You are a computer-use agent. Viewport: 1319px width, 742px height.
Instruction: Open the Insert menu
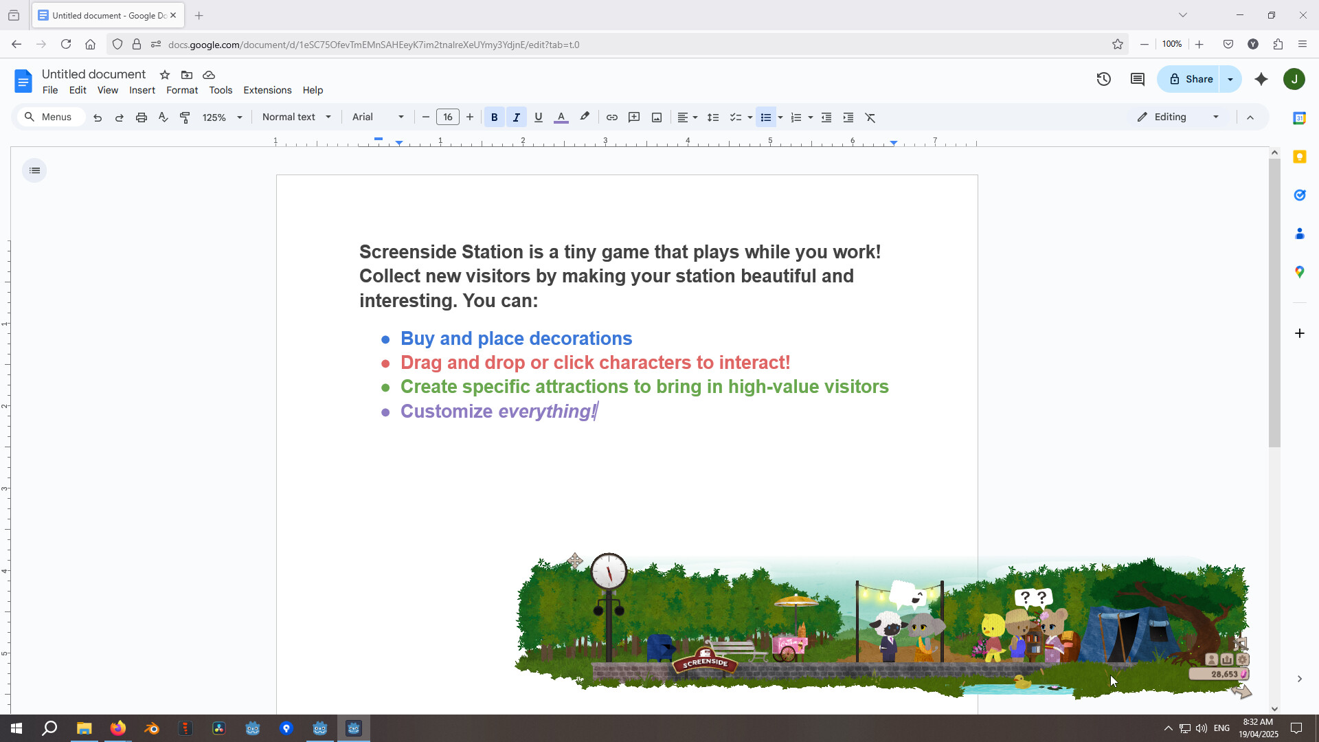coord(142,90)
